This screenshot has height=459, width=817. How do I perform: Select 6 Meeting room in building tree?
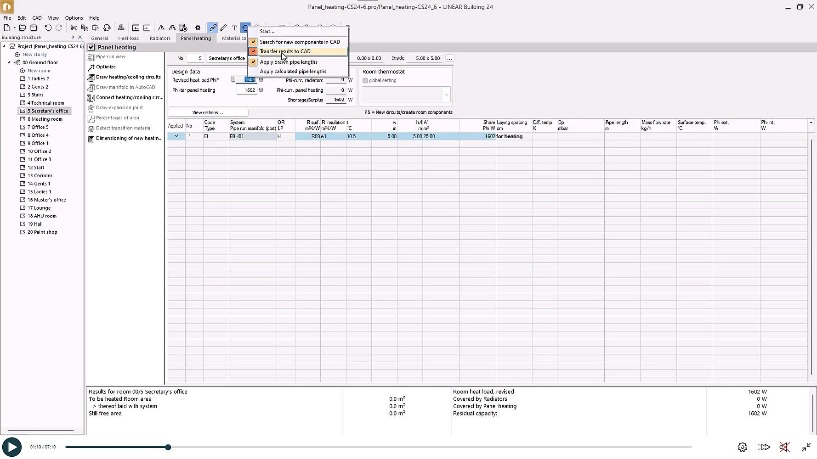45,119
